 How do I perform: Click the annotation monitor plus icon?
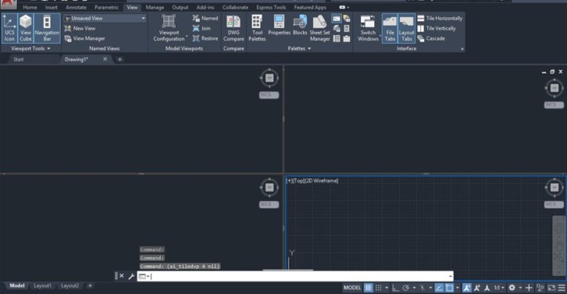click(x=529, y=287)
